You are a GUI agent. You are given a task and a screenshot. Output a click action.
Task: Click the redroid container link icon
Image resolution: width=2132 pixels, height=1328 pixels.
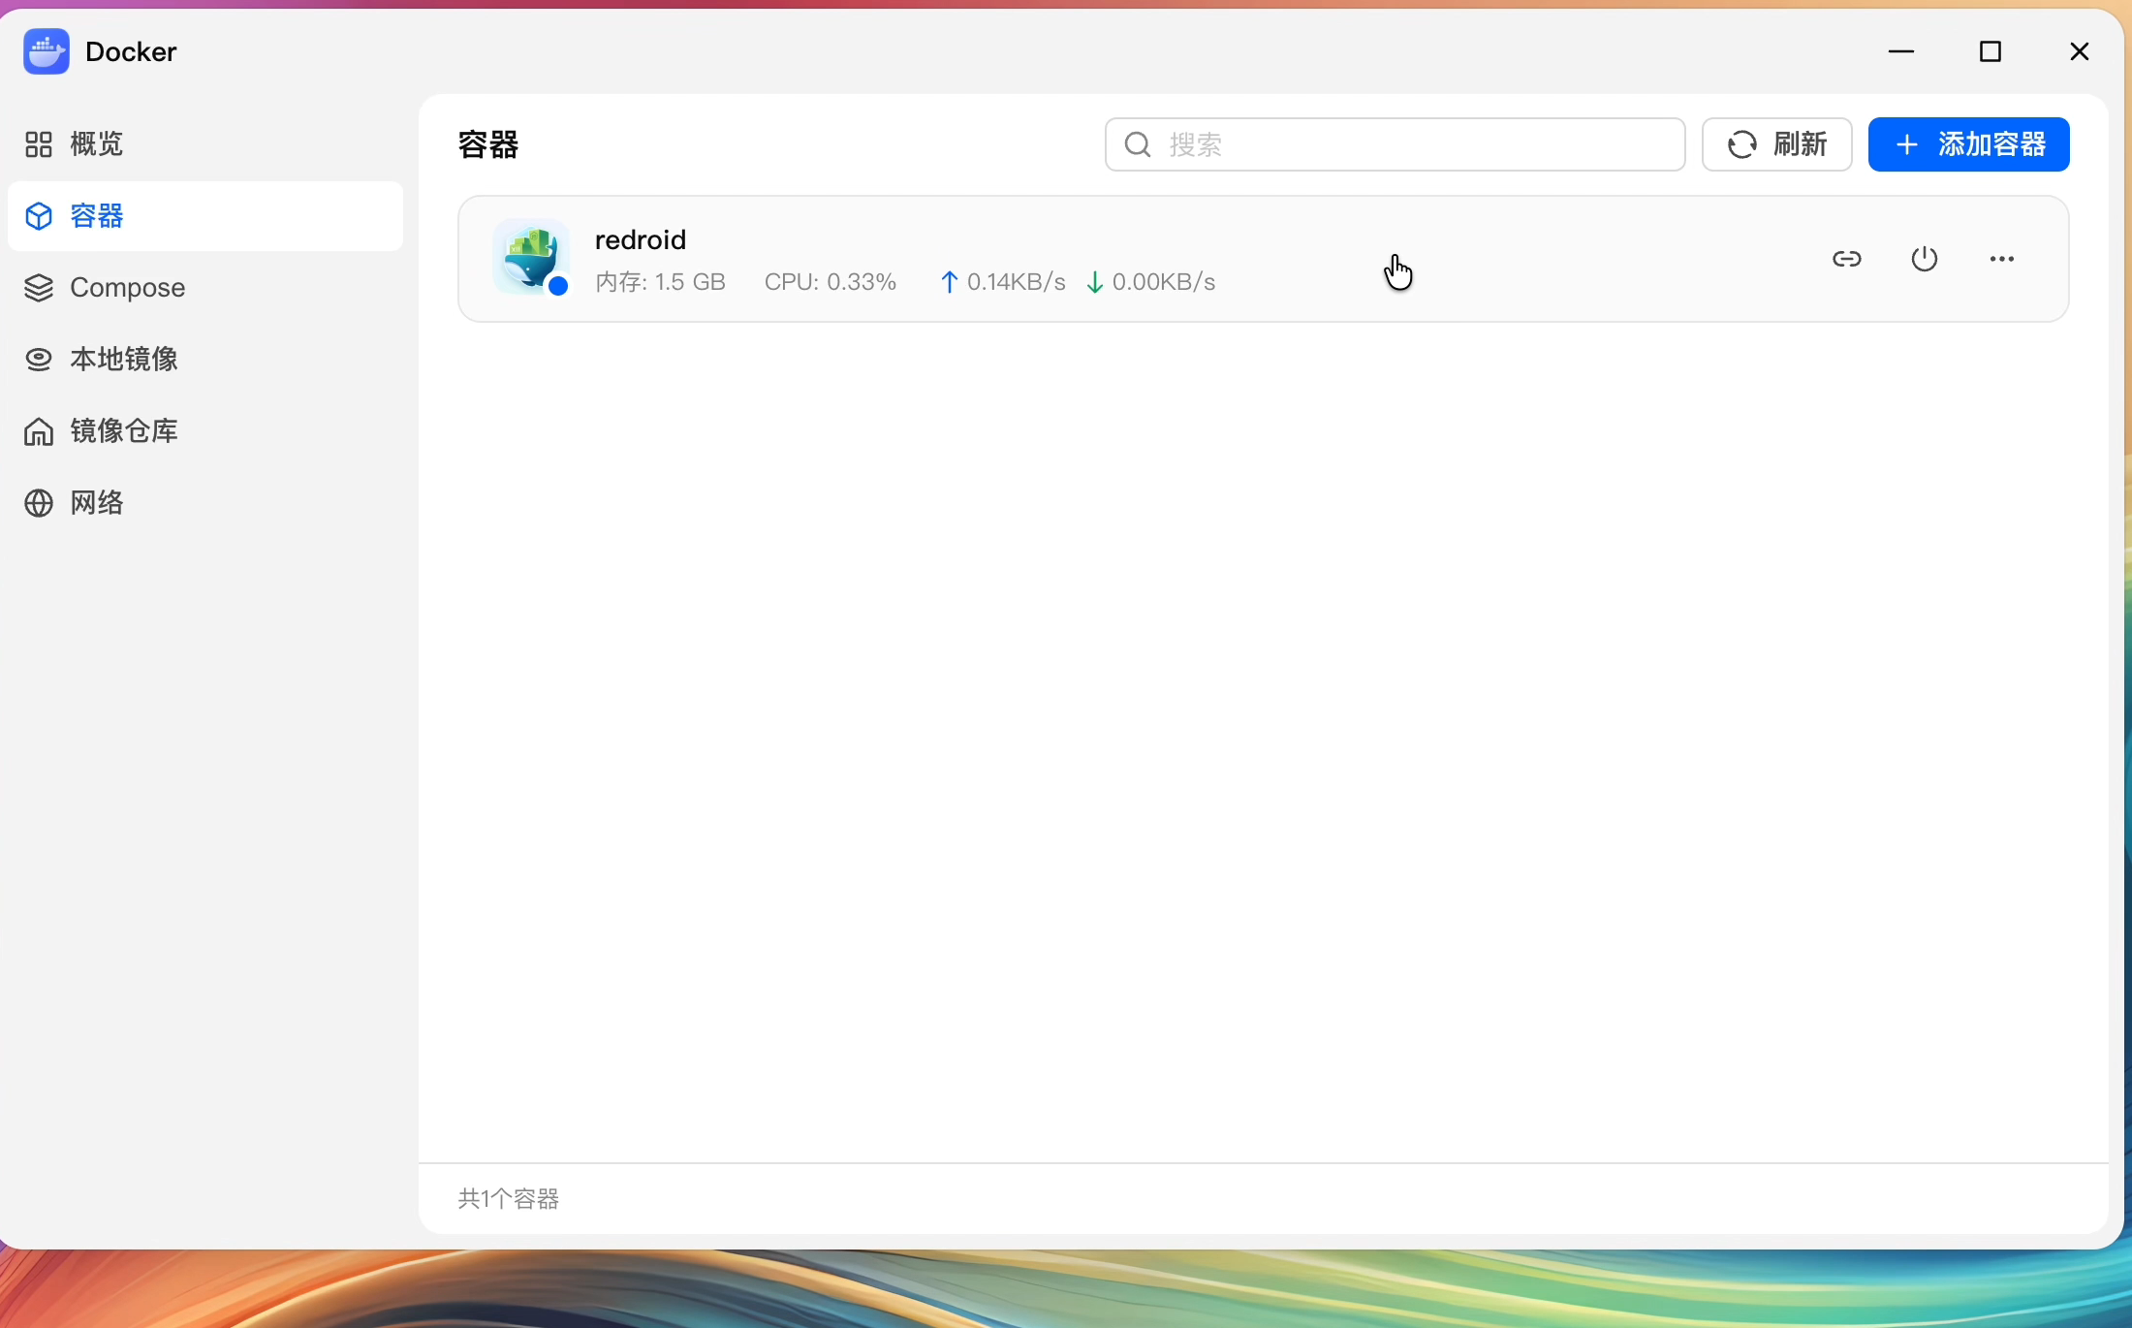coord(1847,259)
